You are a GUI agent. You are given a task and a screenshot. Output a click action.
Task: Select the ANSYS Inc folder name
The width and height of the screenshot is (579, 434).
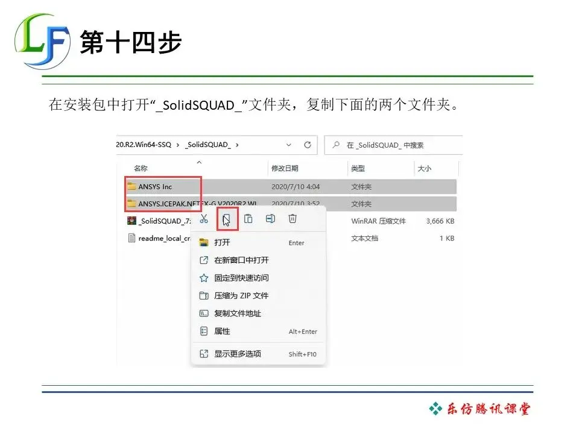point(155,187)
